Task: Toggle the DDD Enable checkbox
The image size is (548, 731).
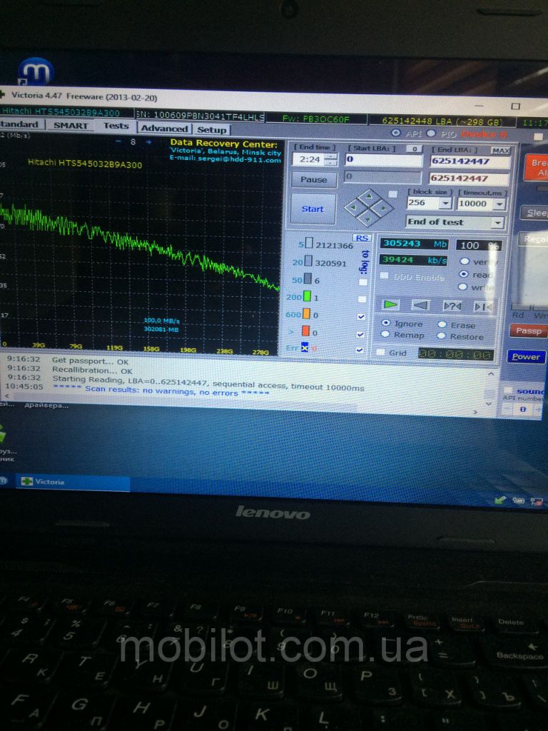Action: point(383,276)
